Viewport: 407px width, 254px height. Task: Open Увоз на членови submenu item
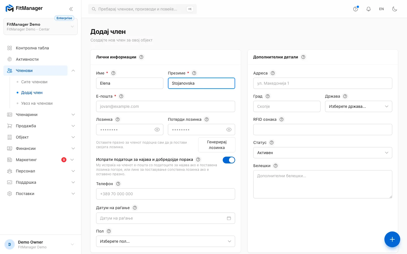pyautogui.click(x=37, y=103)
